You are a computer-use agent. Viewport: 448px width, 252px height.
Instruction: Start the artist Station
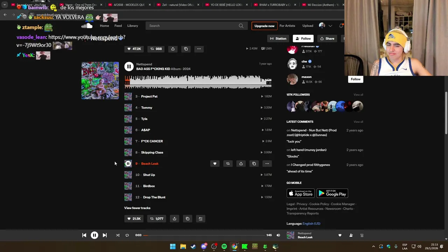(278, 38)
